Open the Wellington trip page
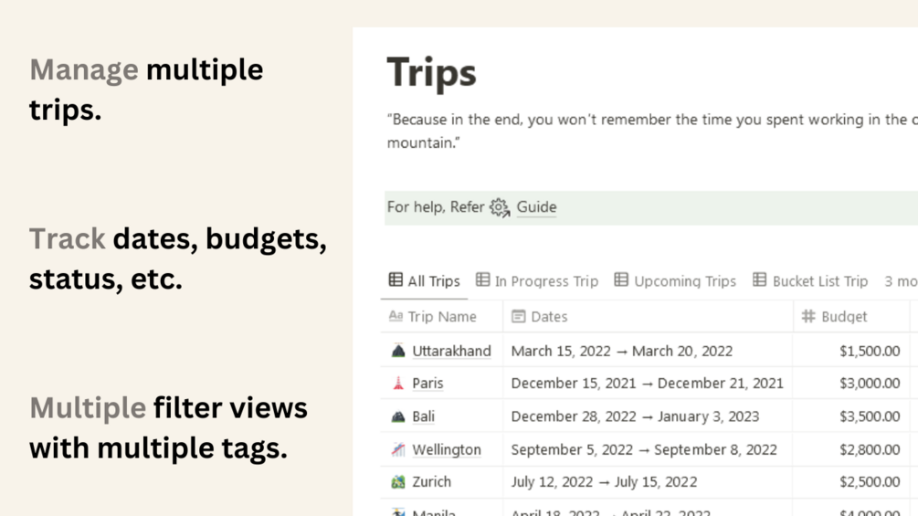This screenshot has height=516, width=918. click(446, 449)
